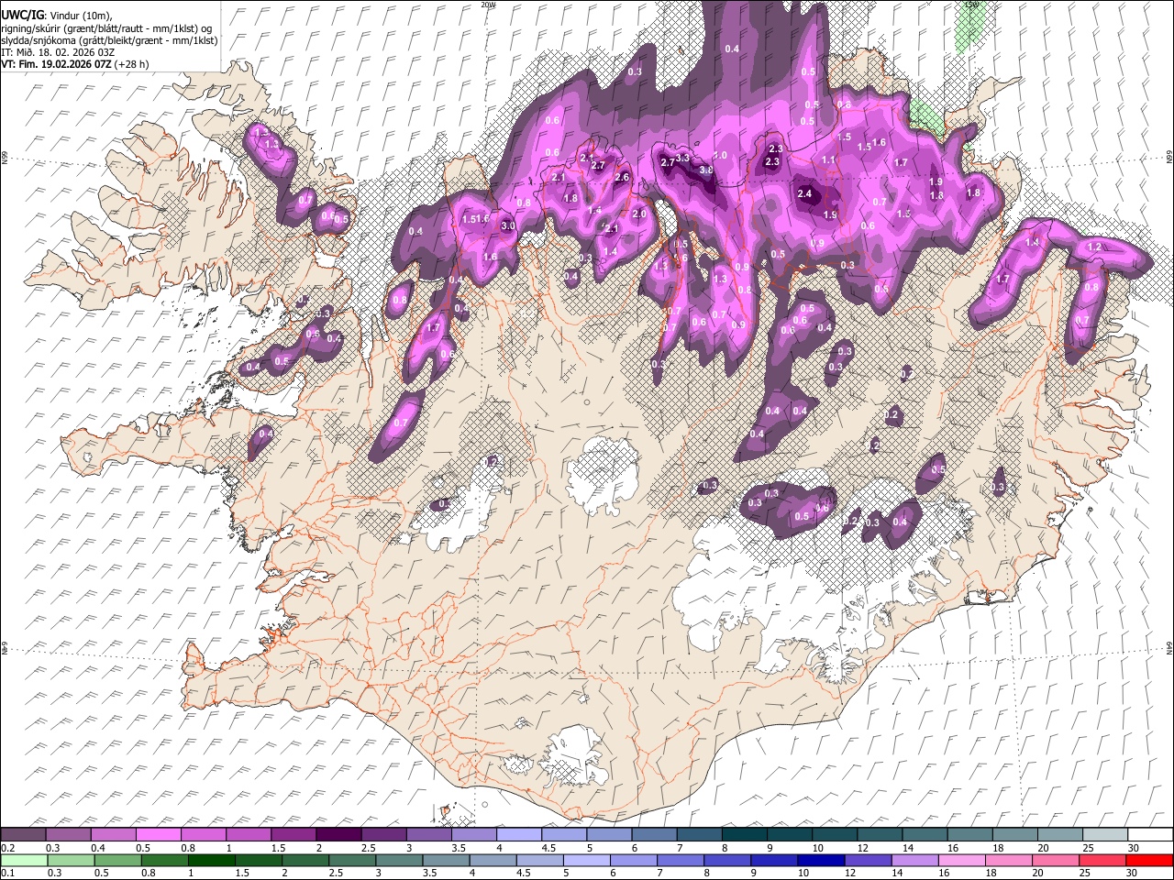Image resolution: width=1174 pixels, height=880 pixels.
Task: Click the deep blue 10 swatch in the lower legend row
Action: pyautogui.click(x=821, y=860)
